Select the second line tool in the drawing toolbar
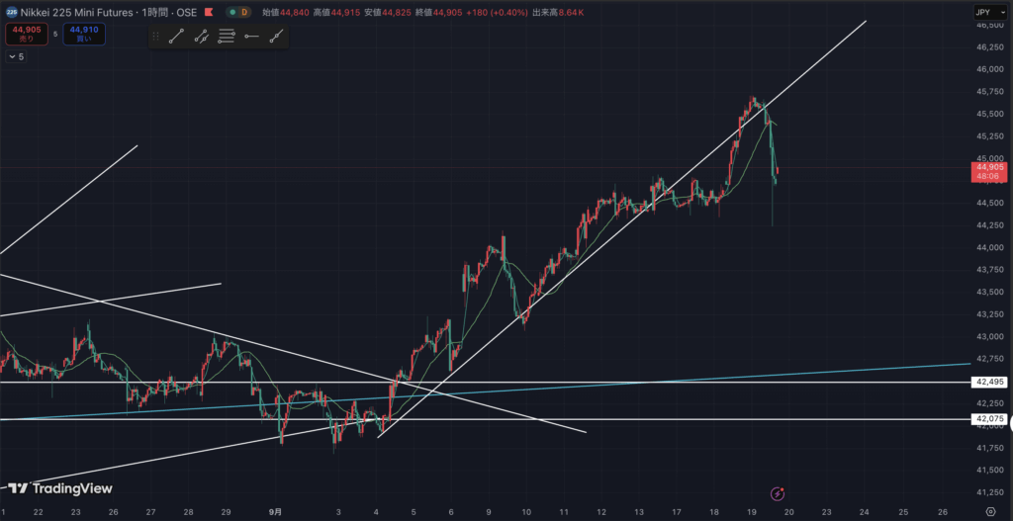1013x521 pixels. pos(202,37)
